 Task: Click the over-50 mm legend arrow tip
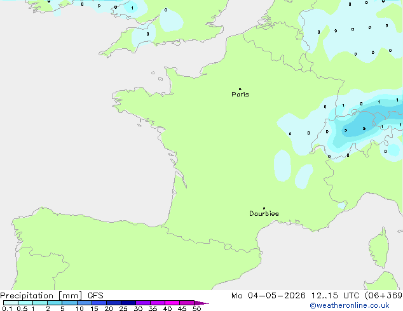click(x=201, y=303)
